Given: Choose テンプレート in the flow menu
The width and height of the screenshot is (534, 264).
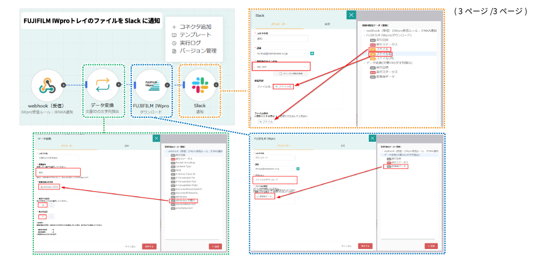Looking at the screenshot, I should click(191, 35).
